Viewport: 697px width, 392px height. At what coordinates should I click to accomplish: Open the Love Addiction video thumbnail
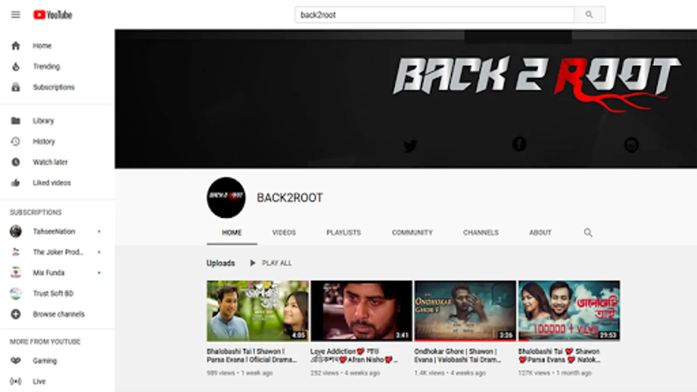(361, 311)
